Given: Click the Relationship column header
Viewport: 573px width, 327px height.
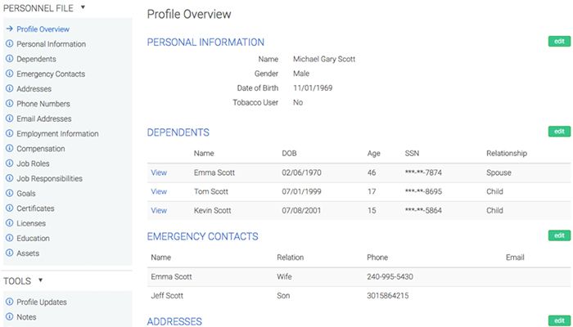Looking at the screenshot, I should pyautogui.click(x=507, y=154).
